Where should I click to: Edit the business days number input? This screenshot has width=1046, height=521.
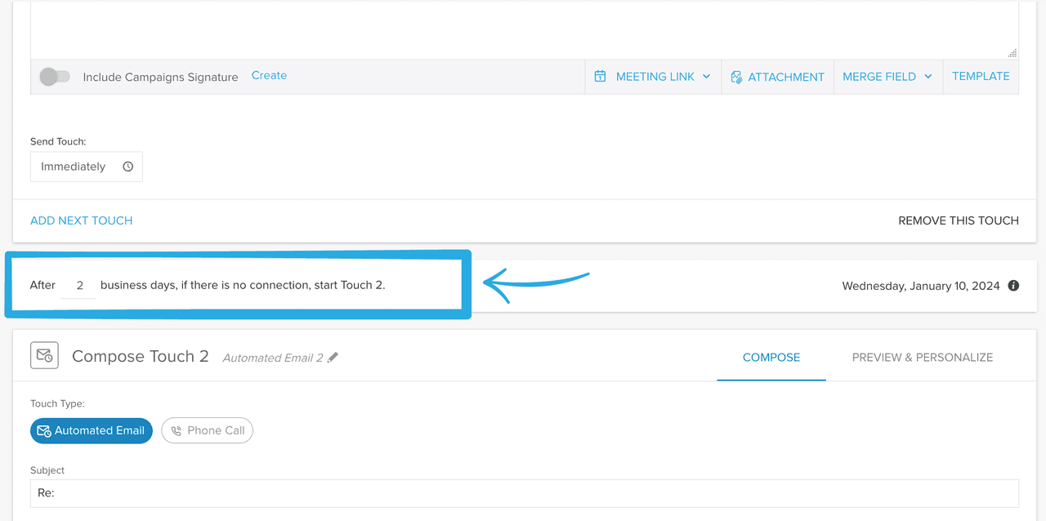point(78,285)
